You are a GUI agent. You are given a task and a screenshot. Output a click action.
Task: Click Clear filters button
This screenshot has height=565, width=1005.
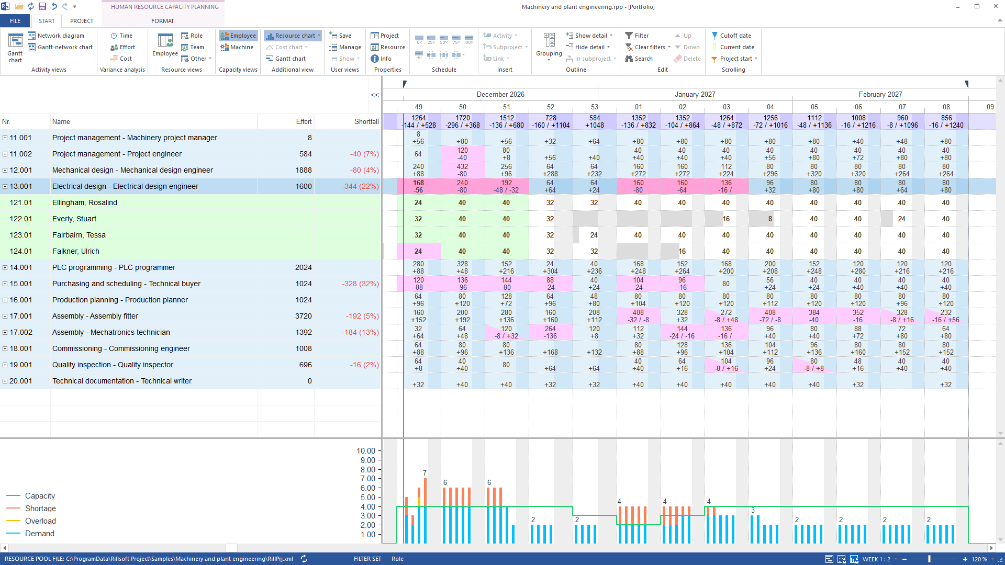pyautogui.click(x=648, y=47)
